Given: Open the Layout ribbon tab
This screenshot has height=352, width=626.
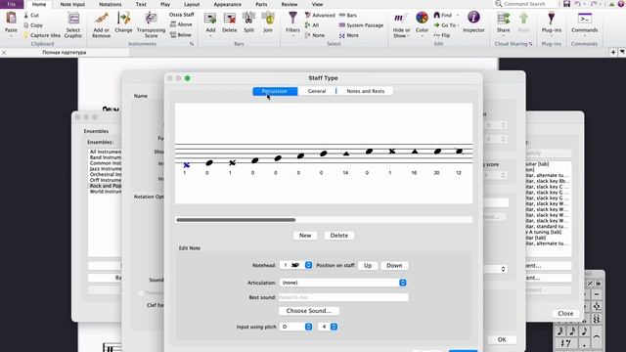Looking at the screenshot, I should pyautogui.click(x=192, y=4).
